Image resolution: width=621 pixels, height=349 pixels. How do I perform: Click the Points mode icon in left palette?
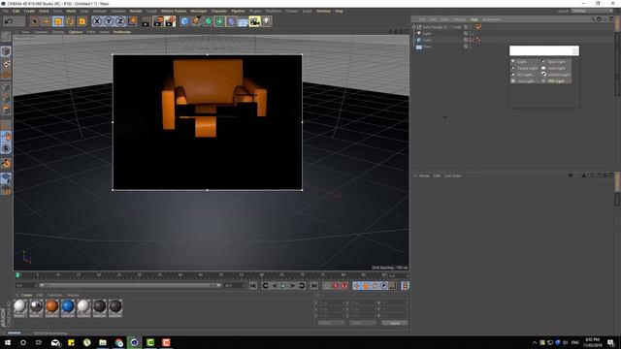[x=6, y=86]
